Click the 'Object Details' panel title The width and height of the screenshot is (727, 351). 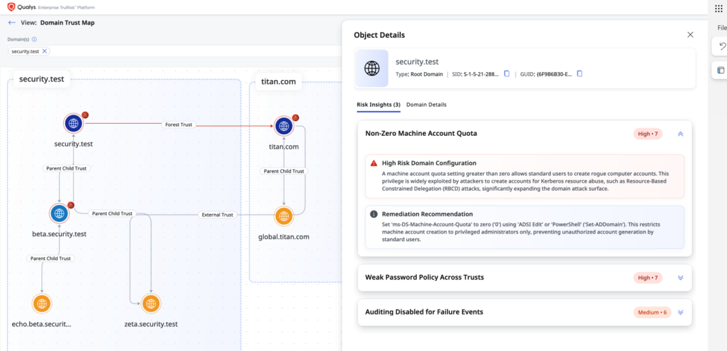coord(379,35)
